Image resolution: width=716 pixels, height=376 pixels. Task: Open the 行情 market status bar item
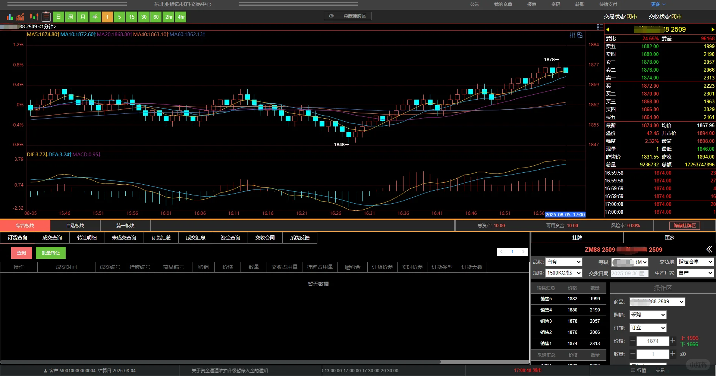[638, 370]
